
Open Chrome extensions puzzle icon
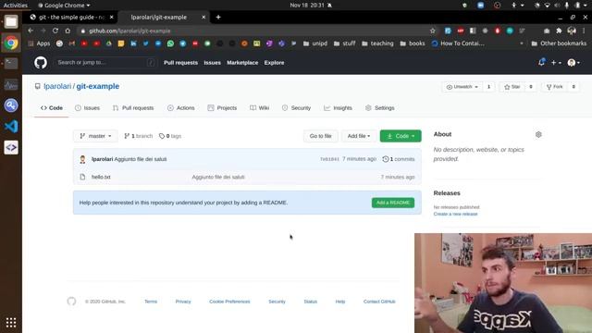coord(559,31)
